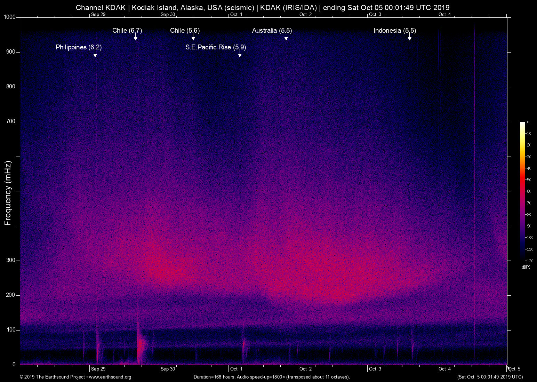Pick the Australia (5.5) earthquake label
The height and width of the screenshot is (382, 537).
point(272,31)
